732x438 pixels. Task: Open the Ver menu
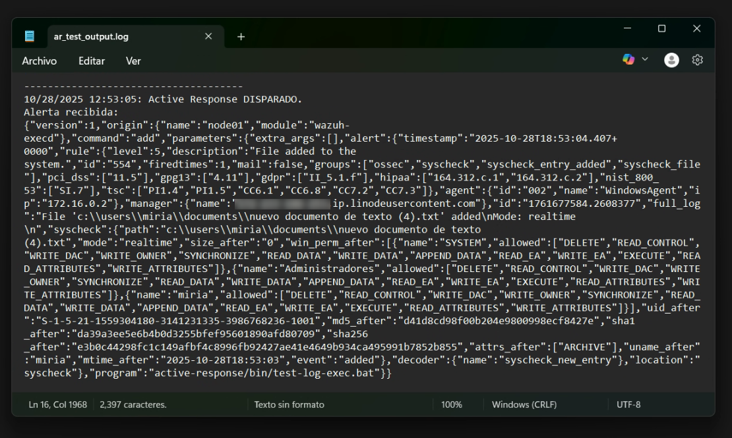[x=133, y=61]
